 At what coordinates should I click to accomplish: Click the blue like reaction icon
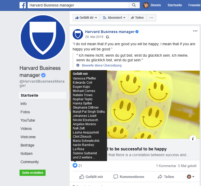75,165
